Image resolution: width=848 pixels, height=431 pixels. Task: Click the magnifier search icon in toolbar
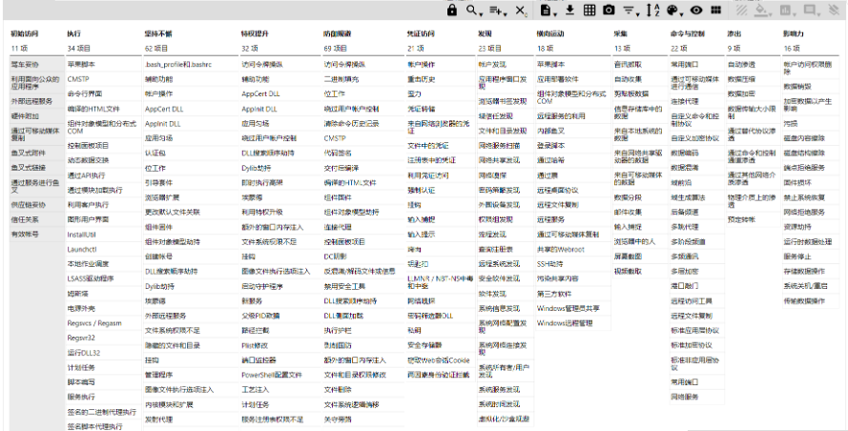472,10
